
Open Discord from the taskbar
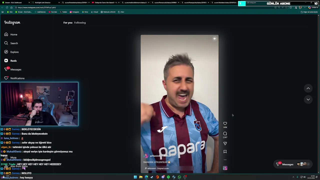[163, 177]
